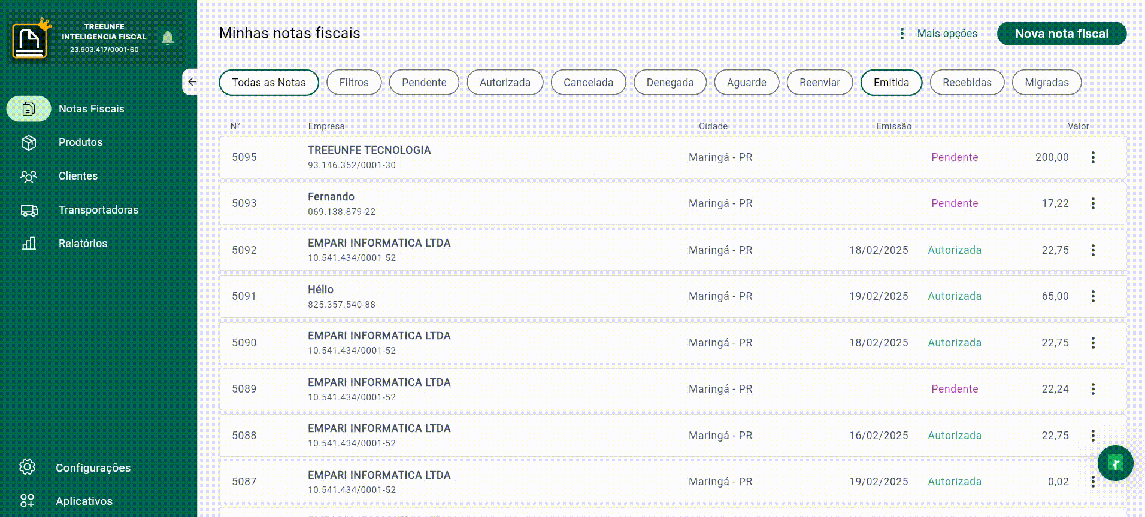Open the Configurações gear icon
This screenshot has height=517, width=1145.
pos(28,467)
